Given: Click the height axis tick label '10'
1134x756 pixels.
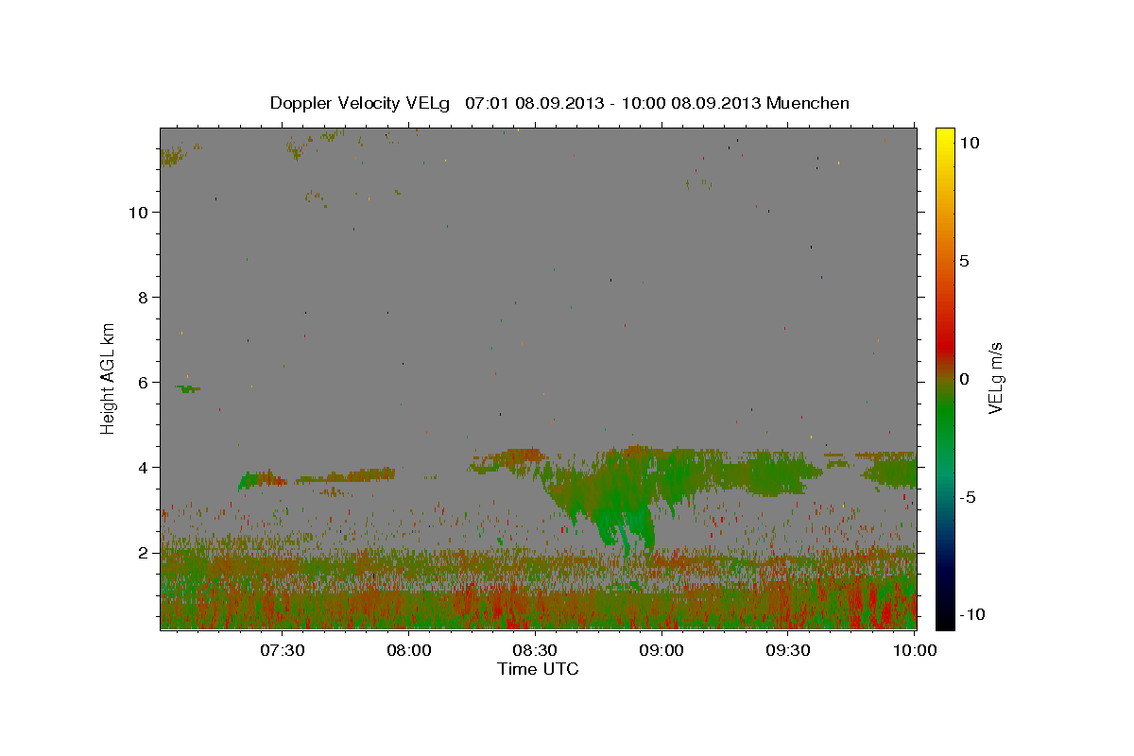Looking at the screenshot, I should point(139,212).
